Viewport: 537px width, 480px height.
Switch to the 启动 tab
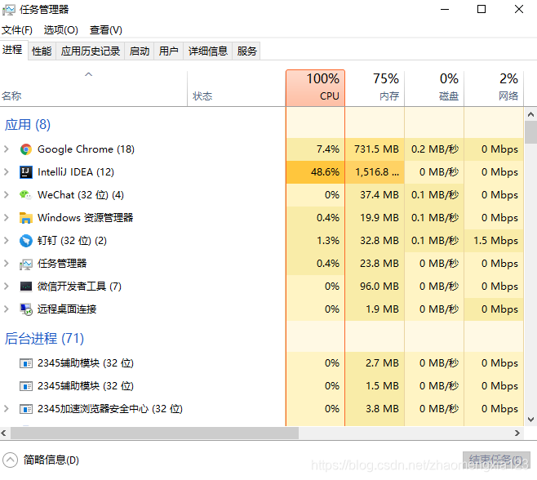pos(140,51)
